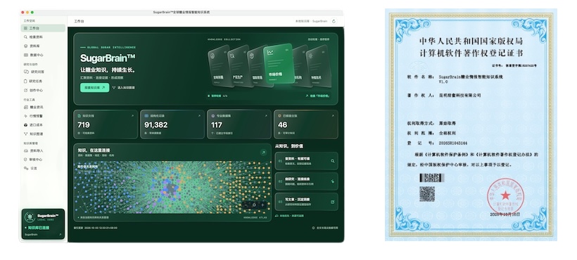Viewport: 577px width, 260px height.
Task: Expand the 知识，在这里连接 graph panel arrow
Action: [x=263, y=152]
